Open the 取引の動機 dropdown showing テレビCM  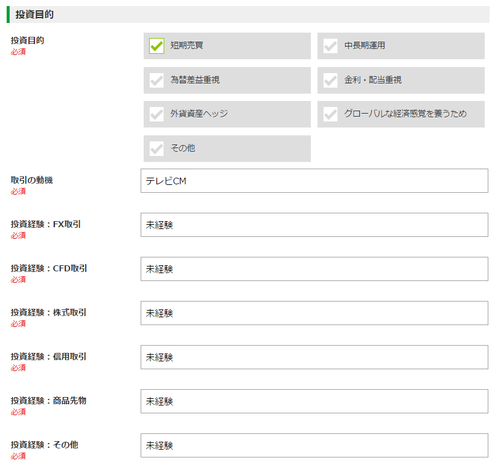tap(314, 181)
